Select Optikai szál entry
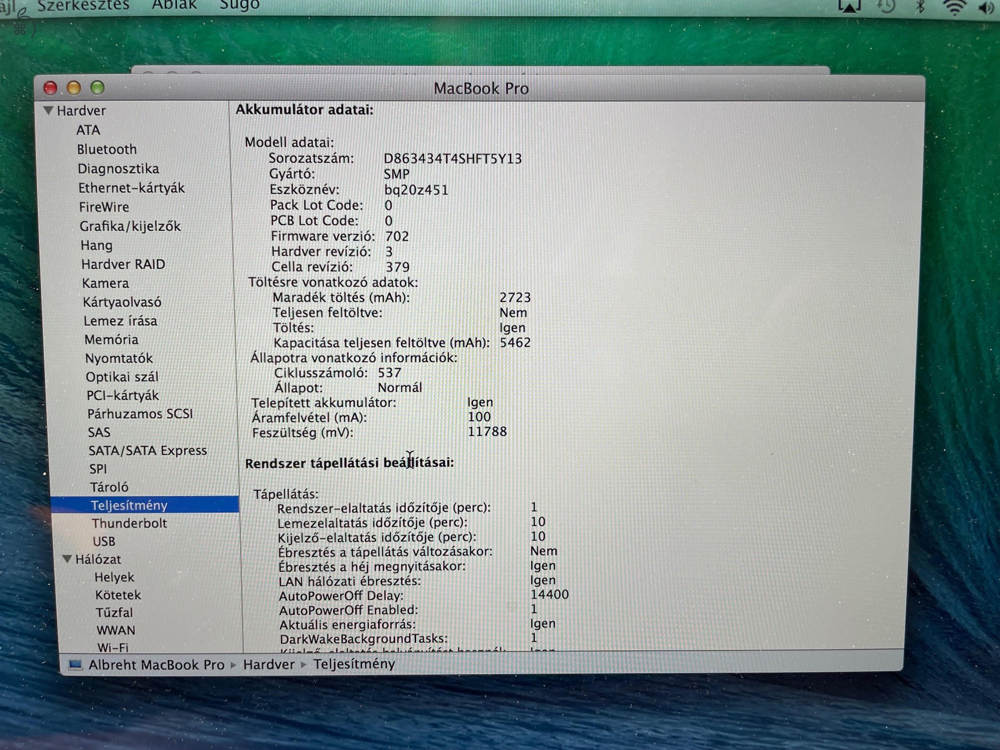The width and height of the screenshot is (1000, 750). [122, 376]
